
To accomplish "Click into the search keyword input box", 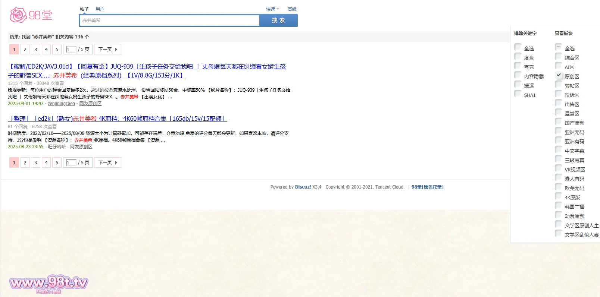I will (x=169, y=20).
